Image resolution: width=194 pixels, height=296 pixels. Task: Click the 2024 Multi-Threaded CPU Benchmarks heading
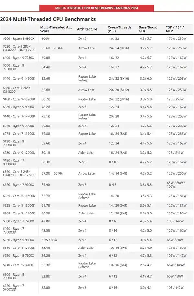click(x=48, y=19)
